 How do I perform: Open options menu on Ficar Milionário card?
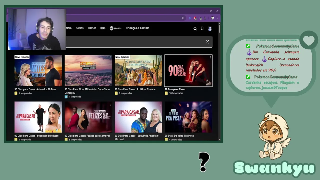(110, 58)
